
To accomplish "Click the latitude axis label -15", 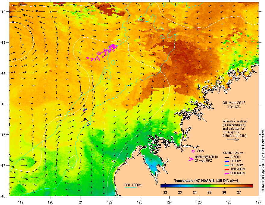I will click(3, 104).
